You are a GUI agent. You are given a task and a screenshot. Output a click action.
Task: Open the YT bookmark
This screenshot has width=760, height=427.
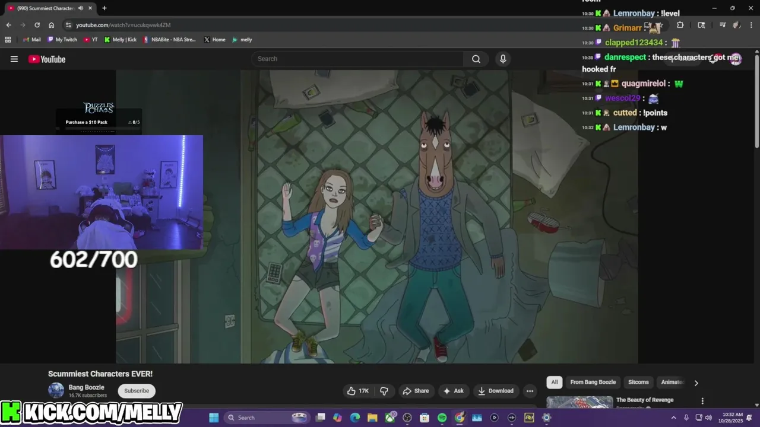point(91,40)
